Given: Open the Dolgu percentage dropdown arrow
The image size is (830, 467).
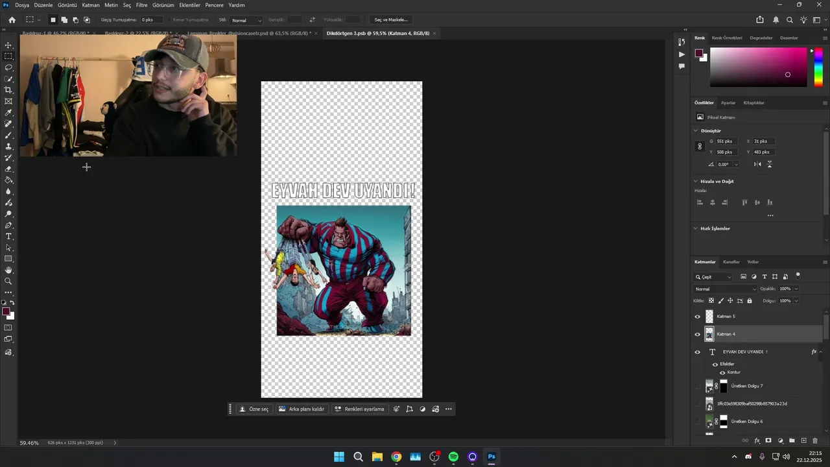Looking at the screenshot, I should click(x=796, y=301).
